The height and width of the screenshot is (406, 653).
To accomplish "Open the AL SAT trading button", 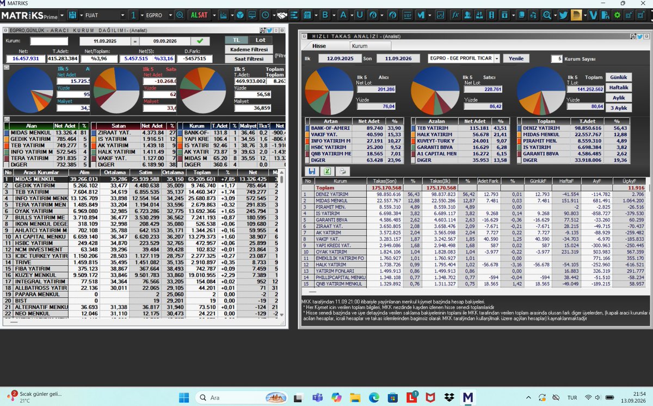I will [x=199, y=15].
